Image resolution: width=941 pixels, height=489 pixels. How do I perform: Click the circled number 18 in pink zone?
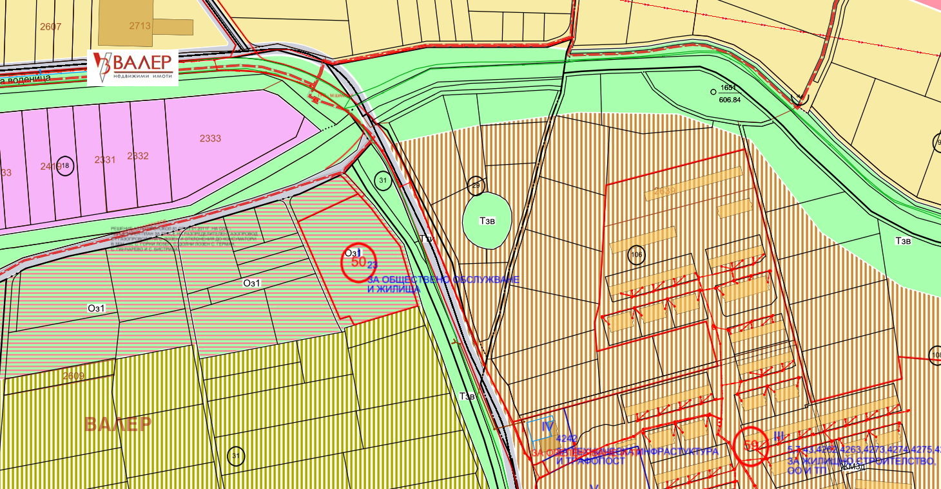(64, 165)
